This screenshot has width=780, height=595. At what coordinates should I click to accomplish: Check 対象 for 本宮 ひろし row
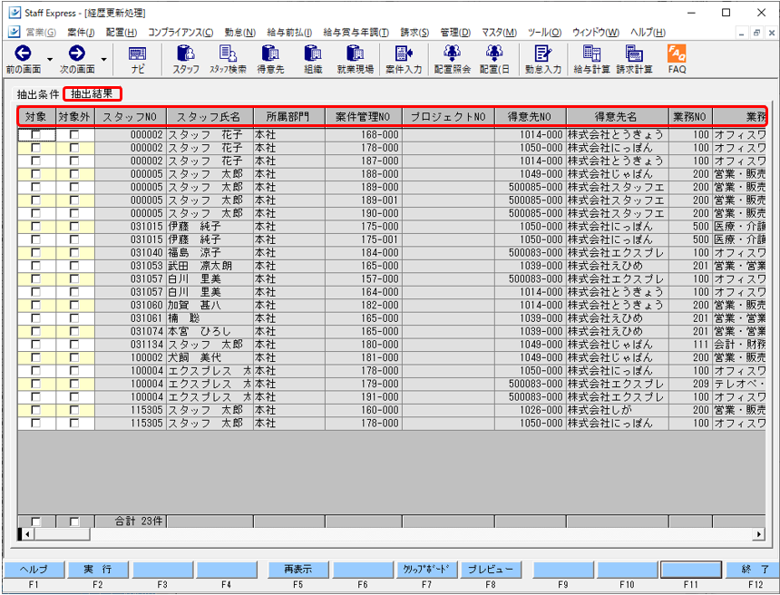[x=35, y=331]
